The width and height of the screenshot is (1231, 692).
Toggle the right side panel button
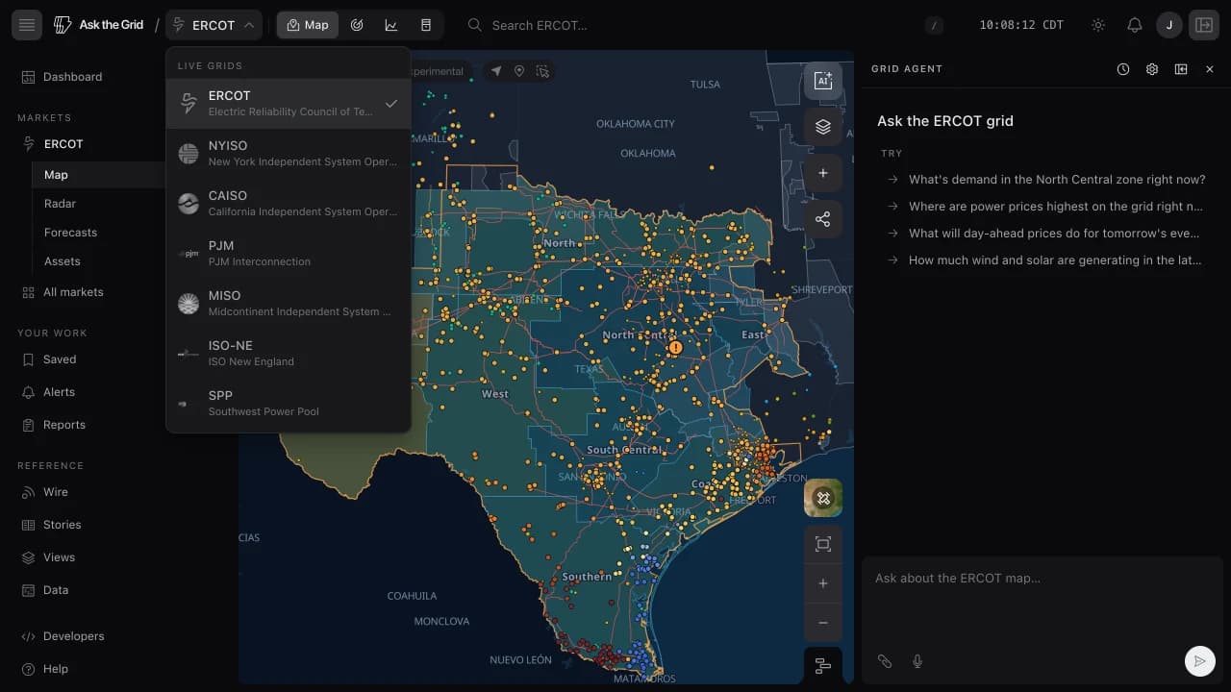(x=1204, y=25)
